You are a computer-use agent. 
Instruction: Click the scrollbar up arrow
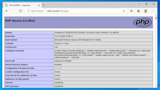tap(156, 15)
